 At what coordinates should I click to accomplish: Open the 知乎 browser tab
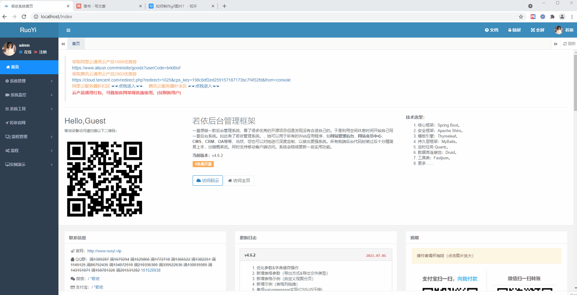click(x=176, y=6)
